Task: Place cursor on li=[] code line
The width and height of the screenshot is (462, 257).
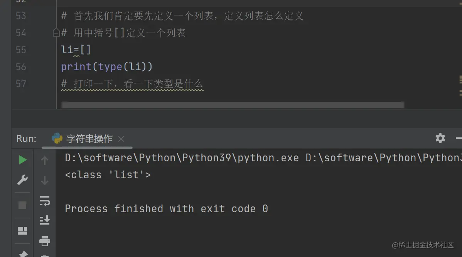Action: pyautogui.click(x=76, y=50)
